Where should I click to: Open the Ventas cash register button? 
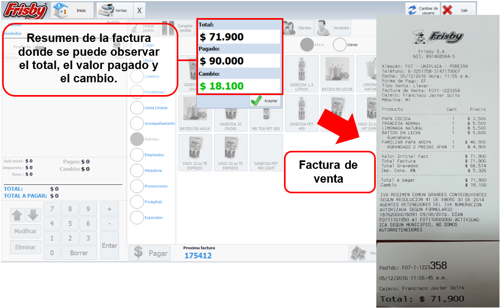114,10
